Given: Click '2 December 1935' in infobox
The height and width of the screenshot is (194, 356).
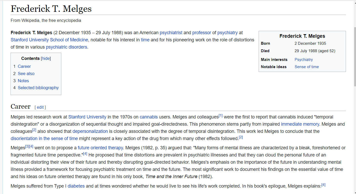Looking at the screenshot, I should [x=310, y=43].
